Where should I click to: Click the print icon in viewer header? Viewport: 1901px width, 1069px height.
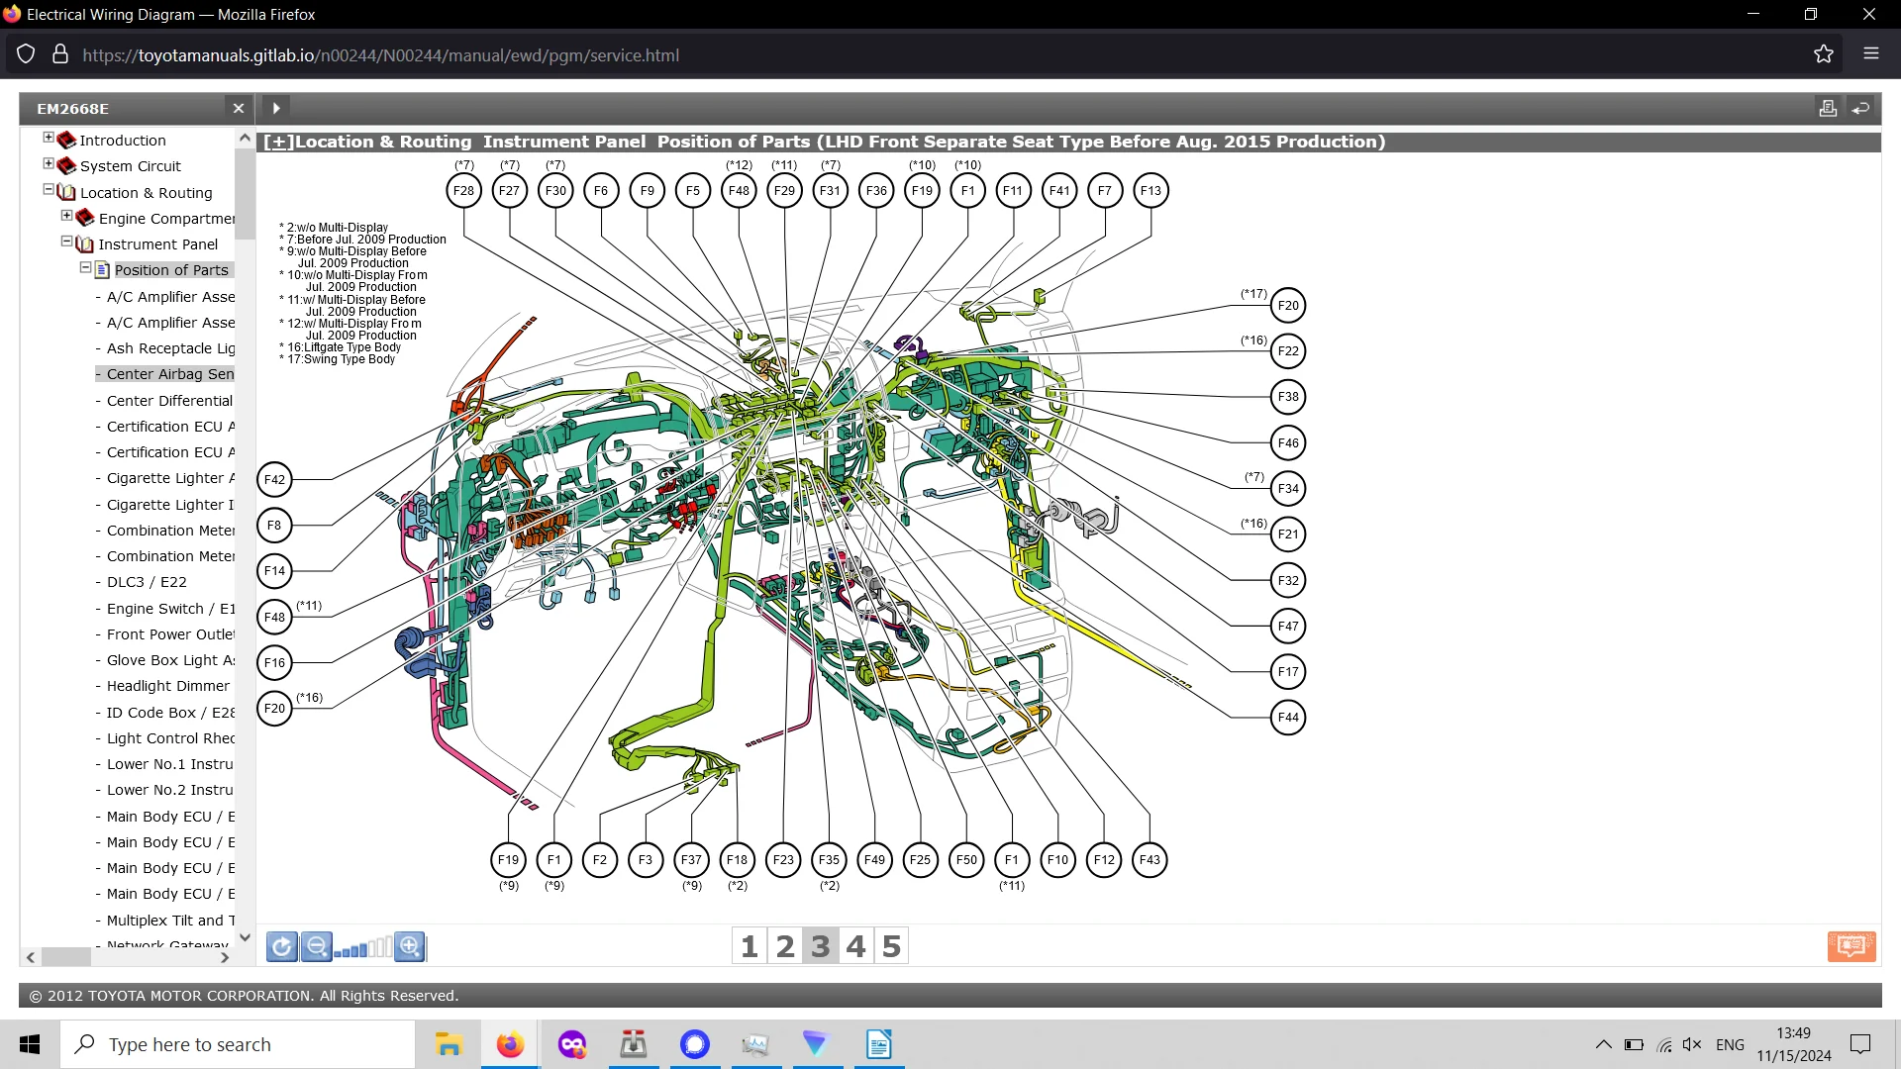(x=1828, y=108)
